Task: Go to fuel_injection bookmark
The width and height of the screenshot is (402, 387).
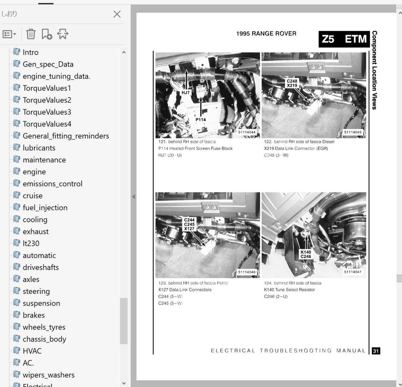Action: [45, 208]
